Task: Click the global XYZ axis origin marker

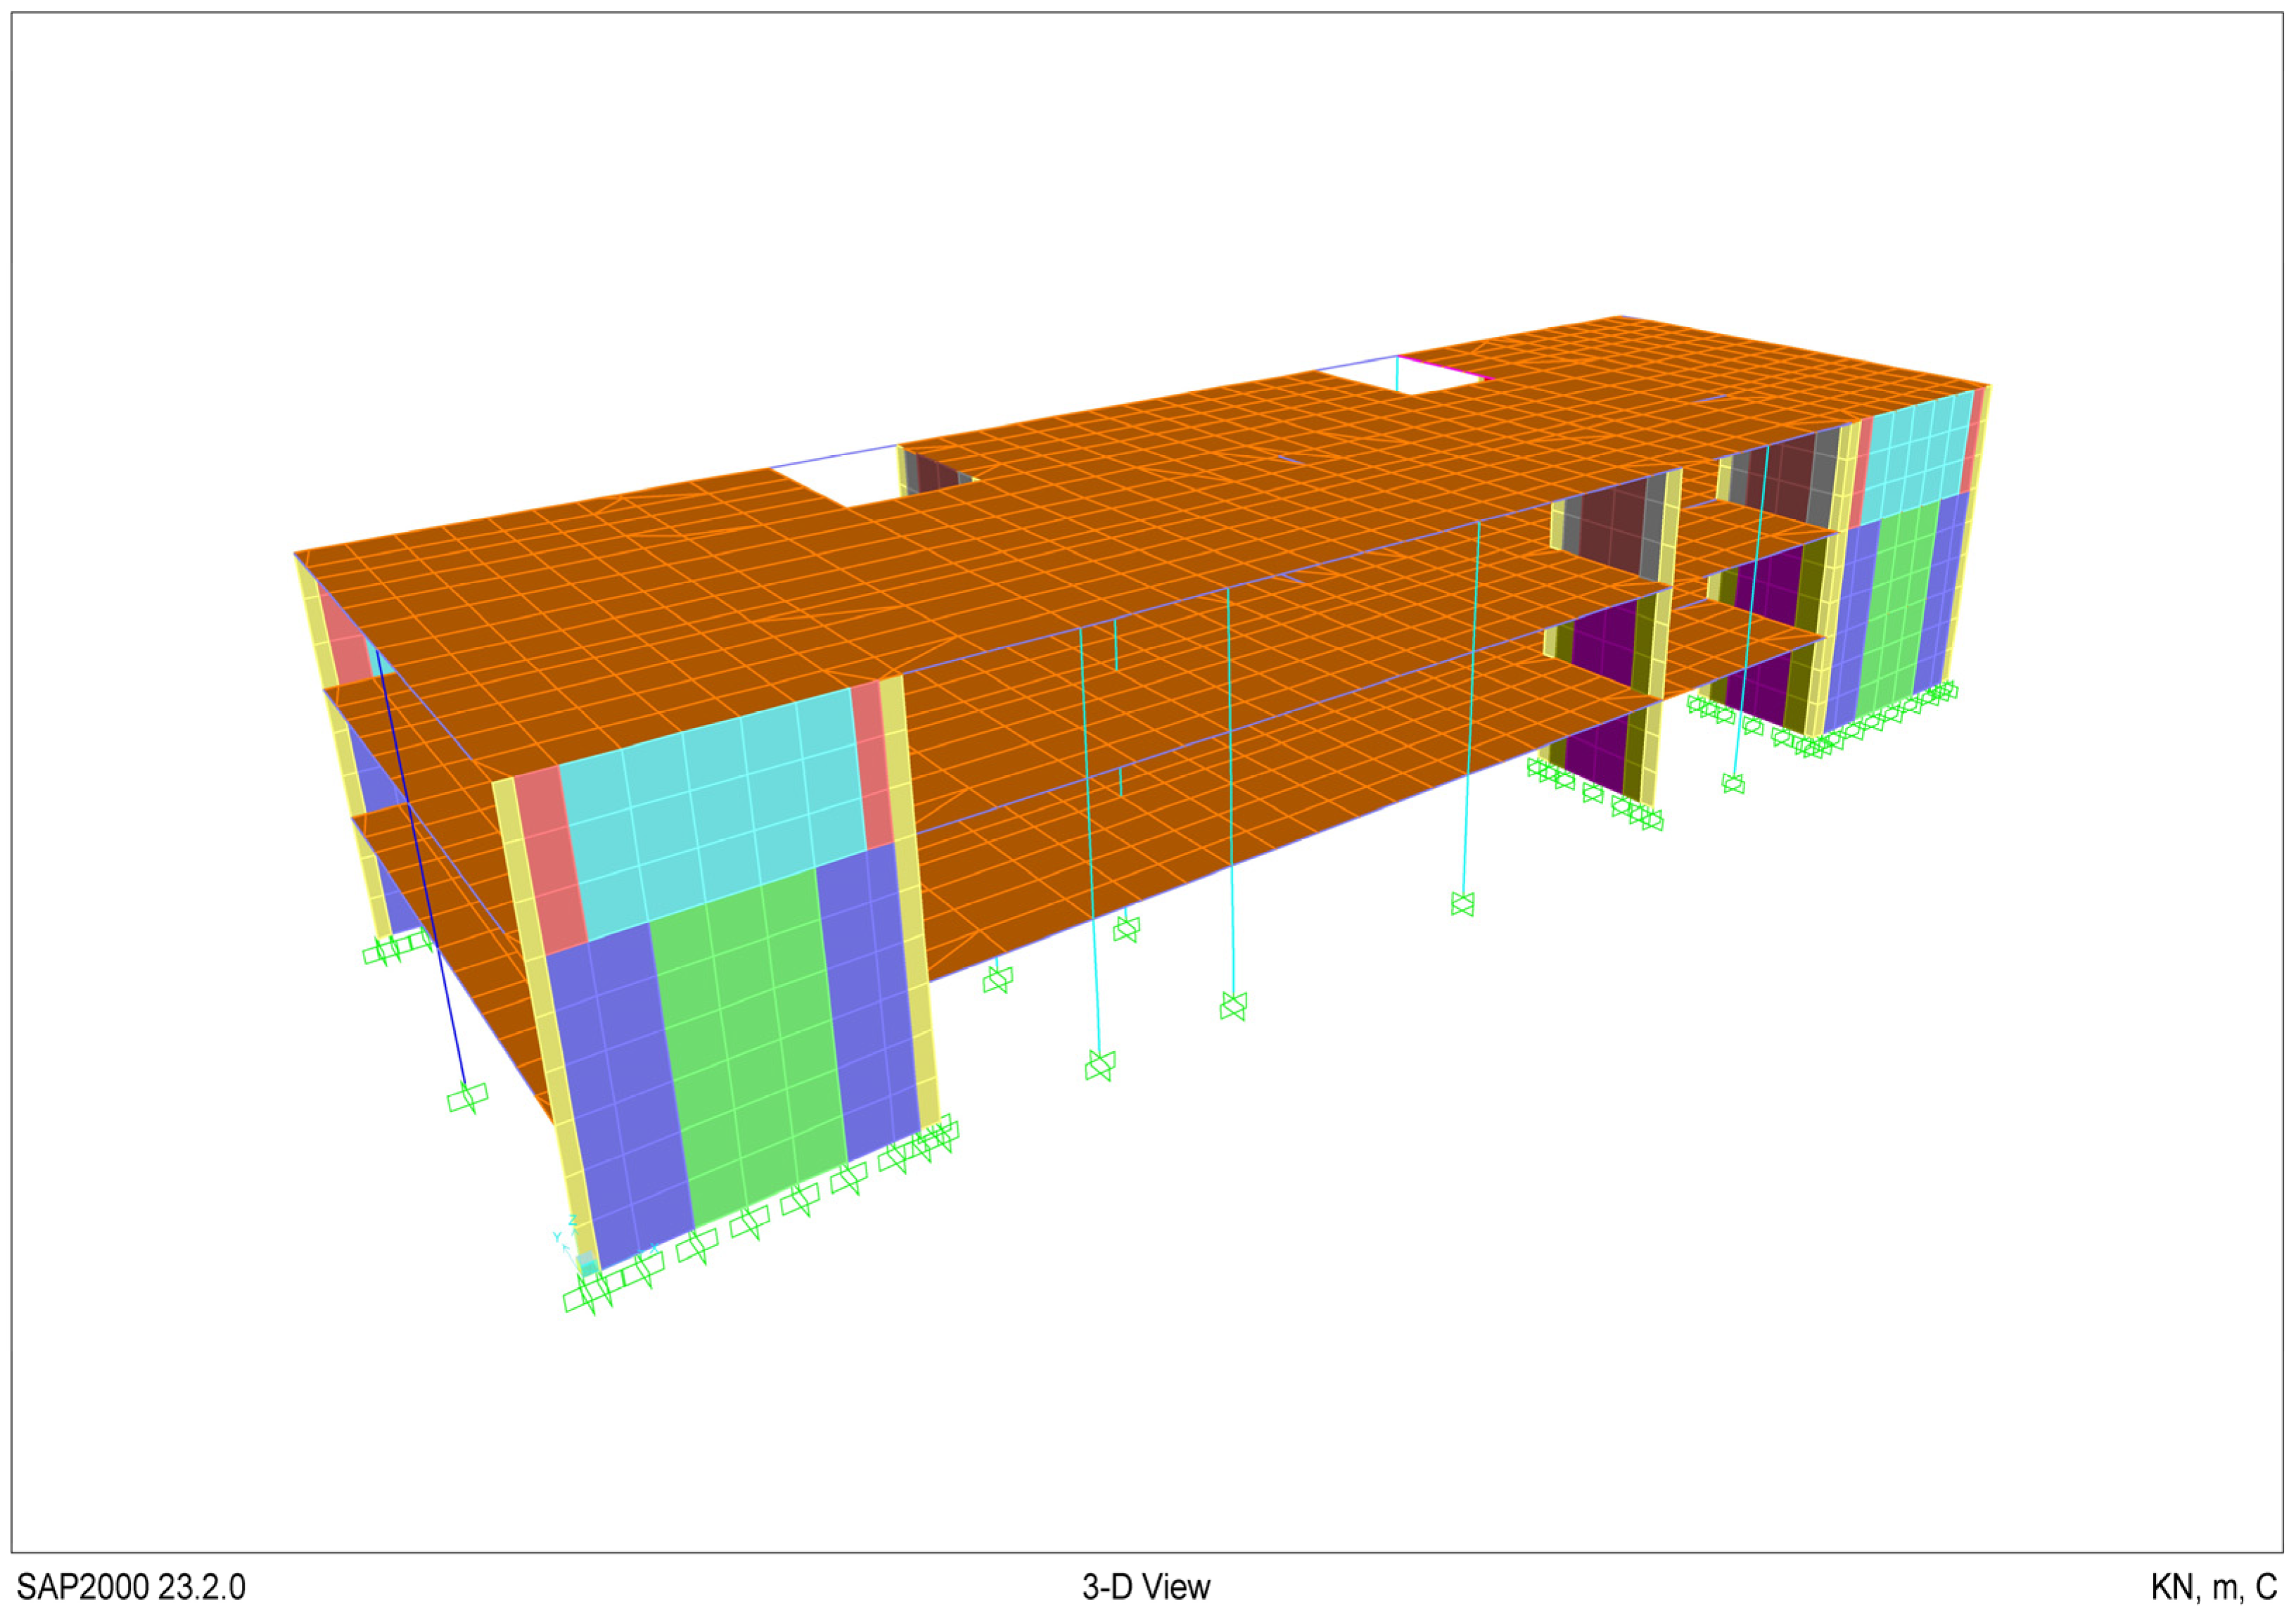Action: tap(587, 1265)
